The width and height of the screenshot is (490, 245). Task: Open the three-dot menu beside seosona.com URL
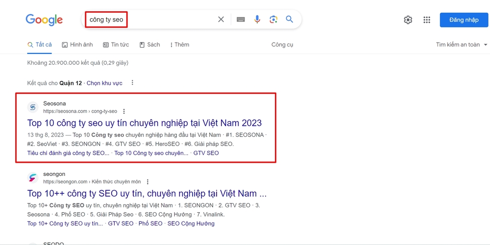tap(124, 111)
